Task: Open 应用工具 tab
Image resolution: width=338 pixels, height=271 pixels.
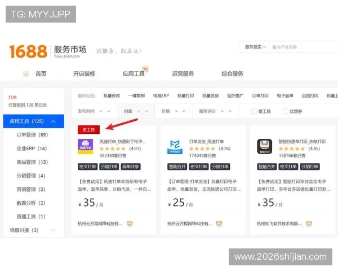Action: (x=134, y=74)
